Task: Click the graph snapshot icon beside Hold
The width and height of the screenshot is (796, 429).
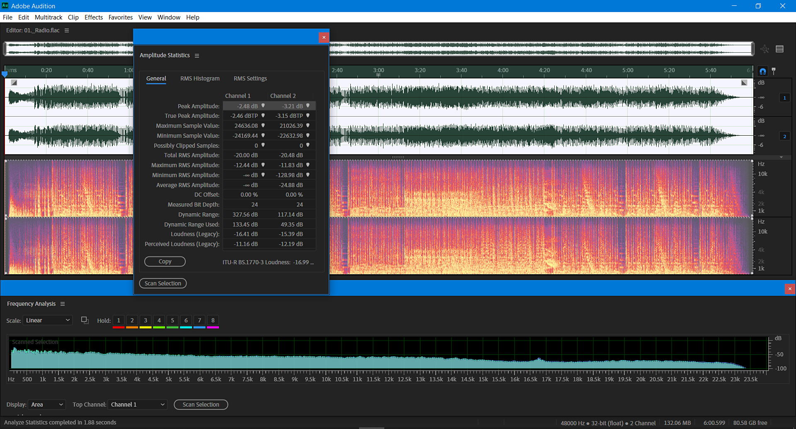Action: coord(85,320)
